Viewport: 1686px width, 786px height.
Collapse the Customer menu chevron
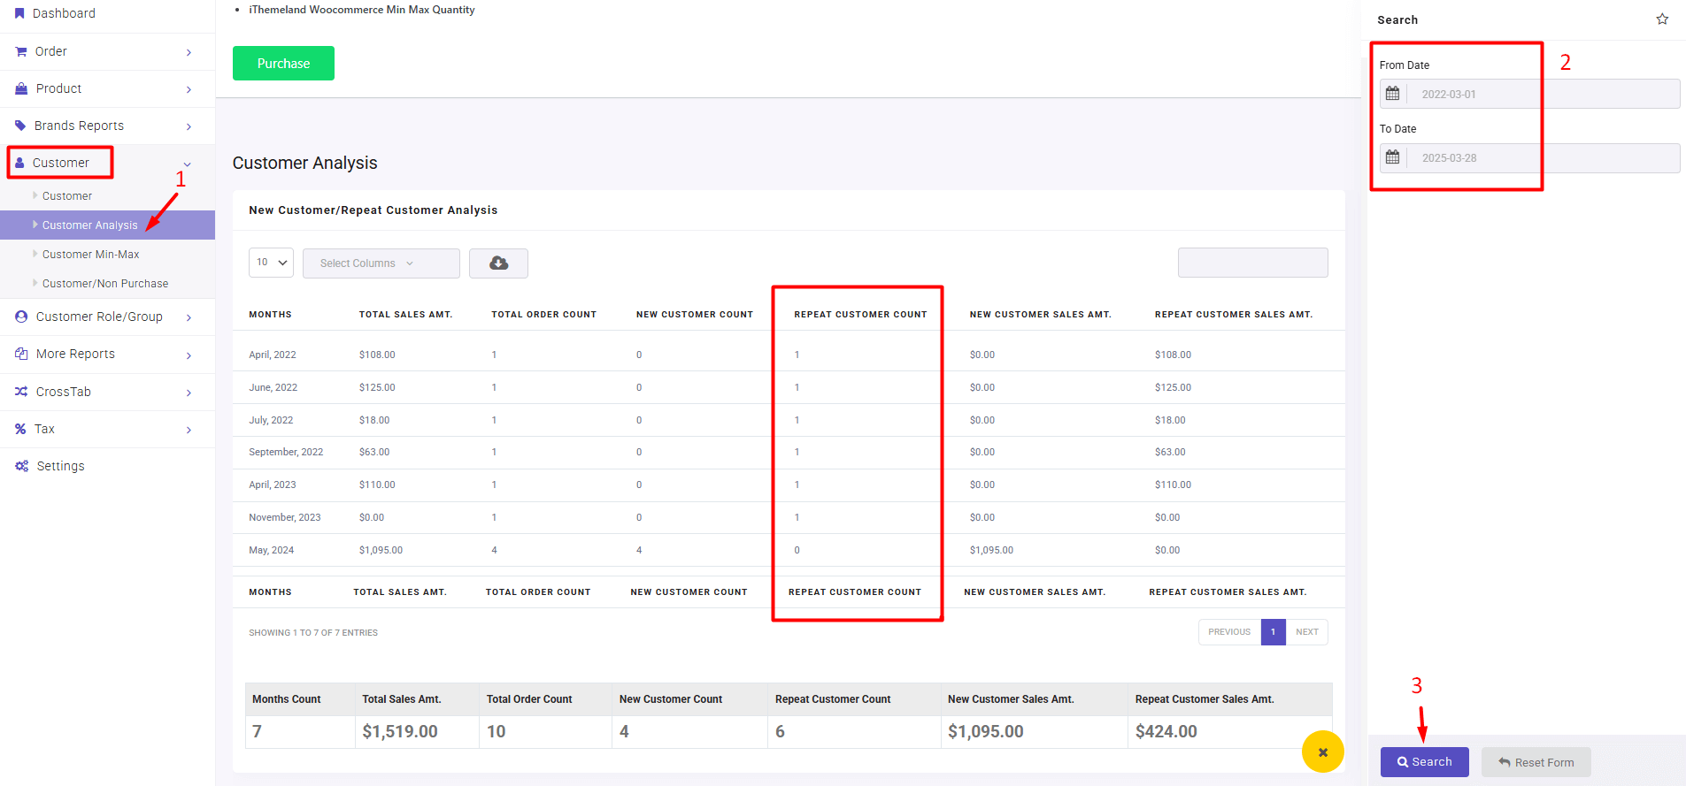(x=187, y=164)
